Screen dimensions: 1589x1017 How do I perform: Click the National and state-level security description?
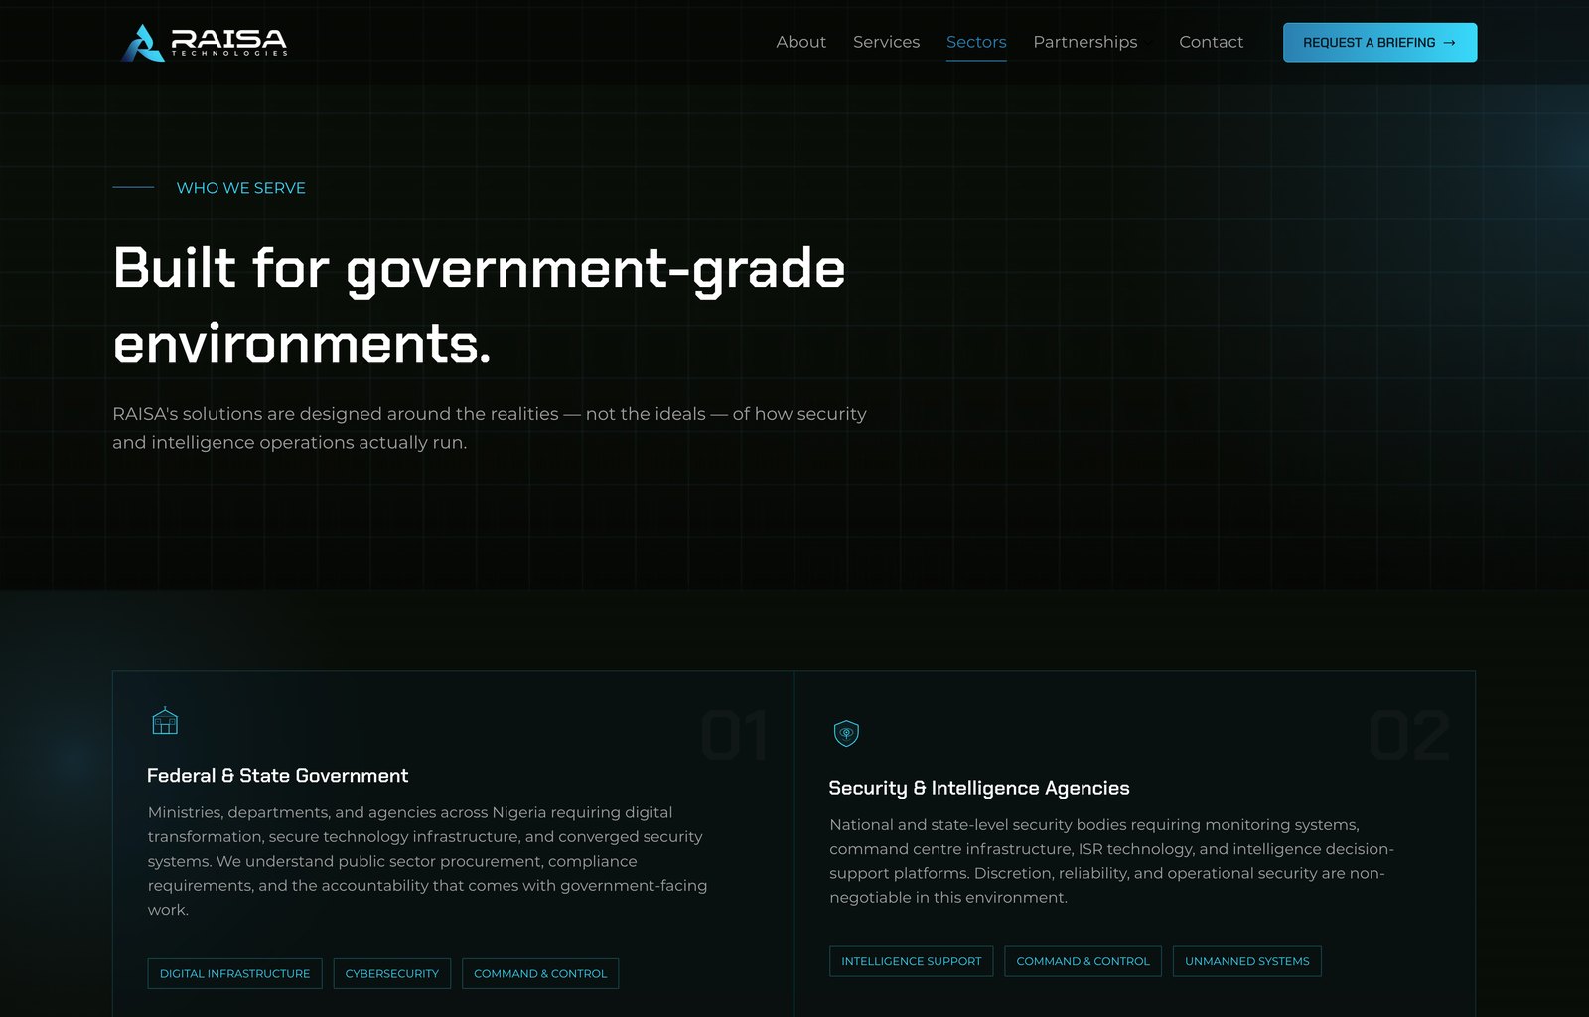[1111, 861]
